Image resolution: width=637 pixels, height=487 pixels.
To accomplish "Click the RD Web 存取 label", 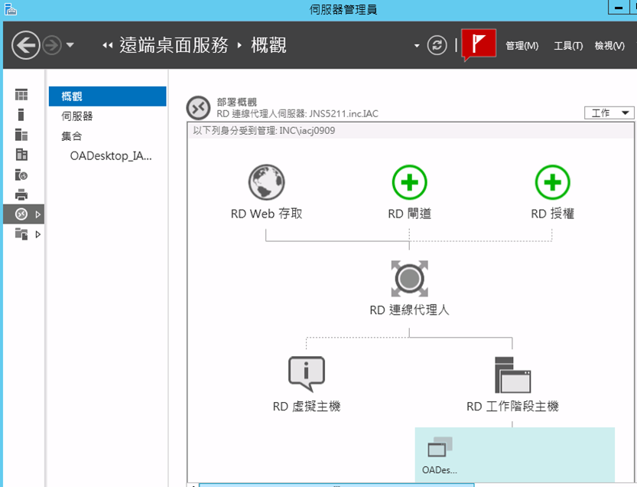I will pyautogui.click(x=266, y=214).
